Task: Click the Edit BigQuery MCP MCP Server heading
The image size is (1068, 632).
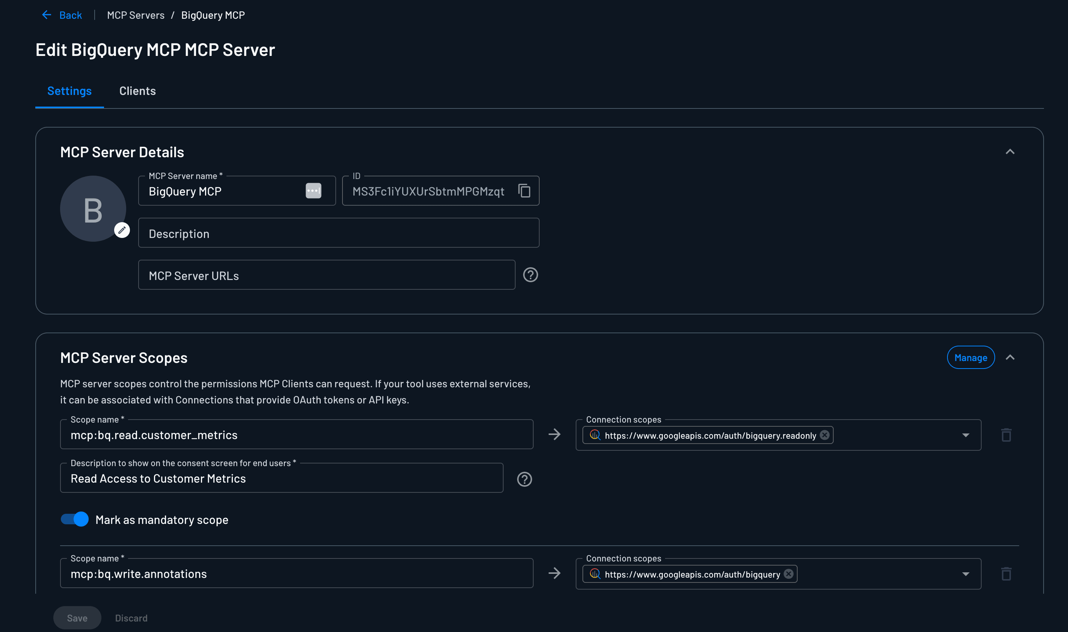Action: (155, 50)
